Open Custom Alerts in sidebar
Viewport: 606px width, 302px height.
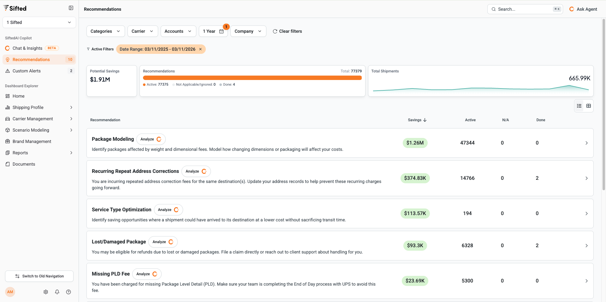pyautogui.click(x=27, y=71)
